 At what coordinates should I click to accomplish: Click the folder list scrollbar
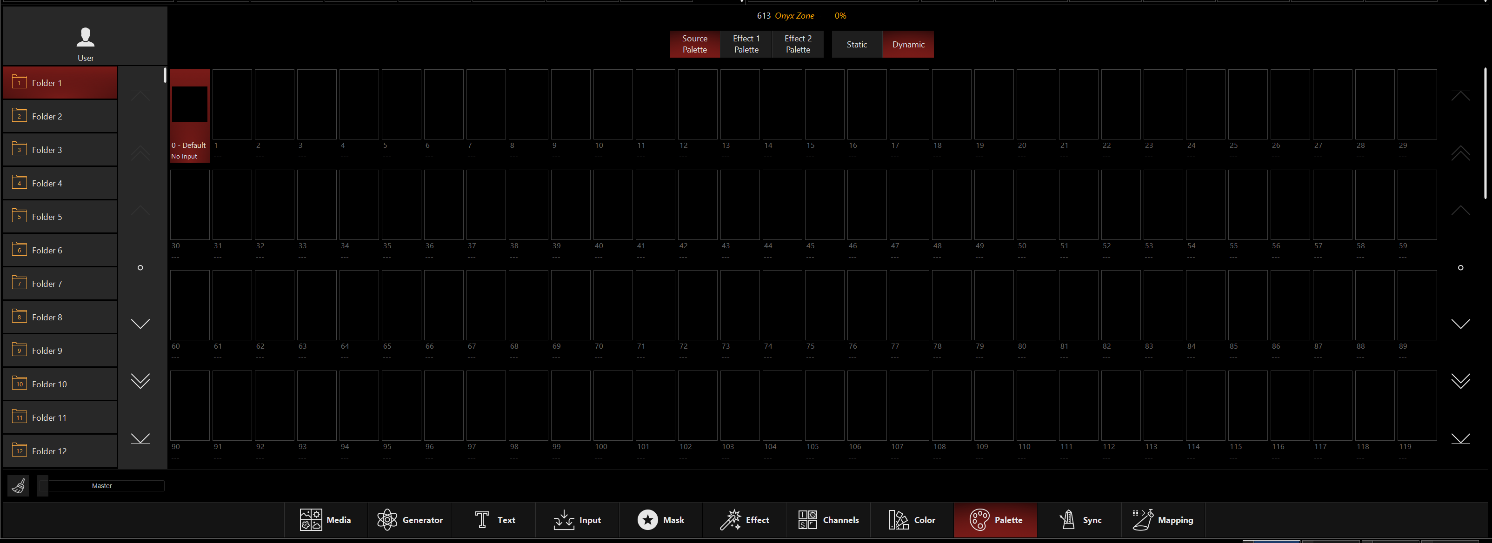pos(165,75)
